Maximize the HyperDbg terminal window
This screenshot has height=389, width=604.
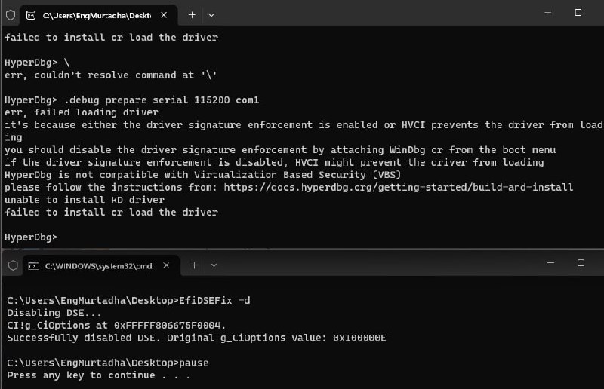point(578,13)
